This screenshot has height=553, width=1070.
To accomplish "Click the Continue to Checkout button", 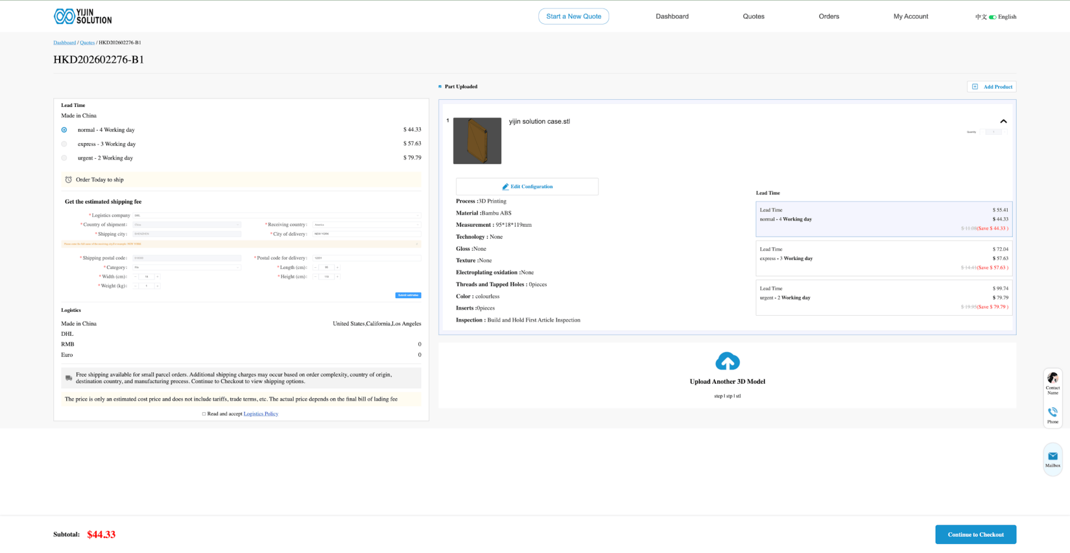I will point(975,535).
